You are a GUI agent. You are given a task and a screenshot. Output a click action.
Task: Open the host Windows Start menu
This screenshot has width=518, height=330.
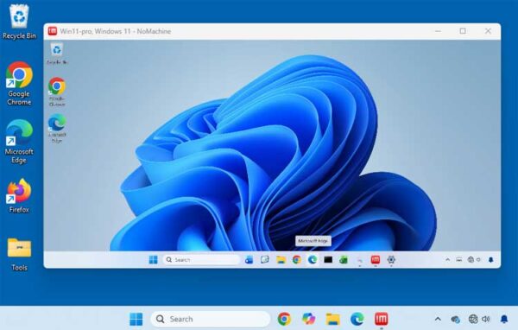(x=136, y=319)
